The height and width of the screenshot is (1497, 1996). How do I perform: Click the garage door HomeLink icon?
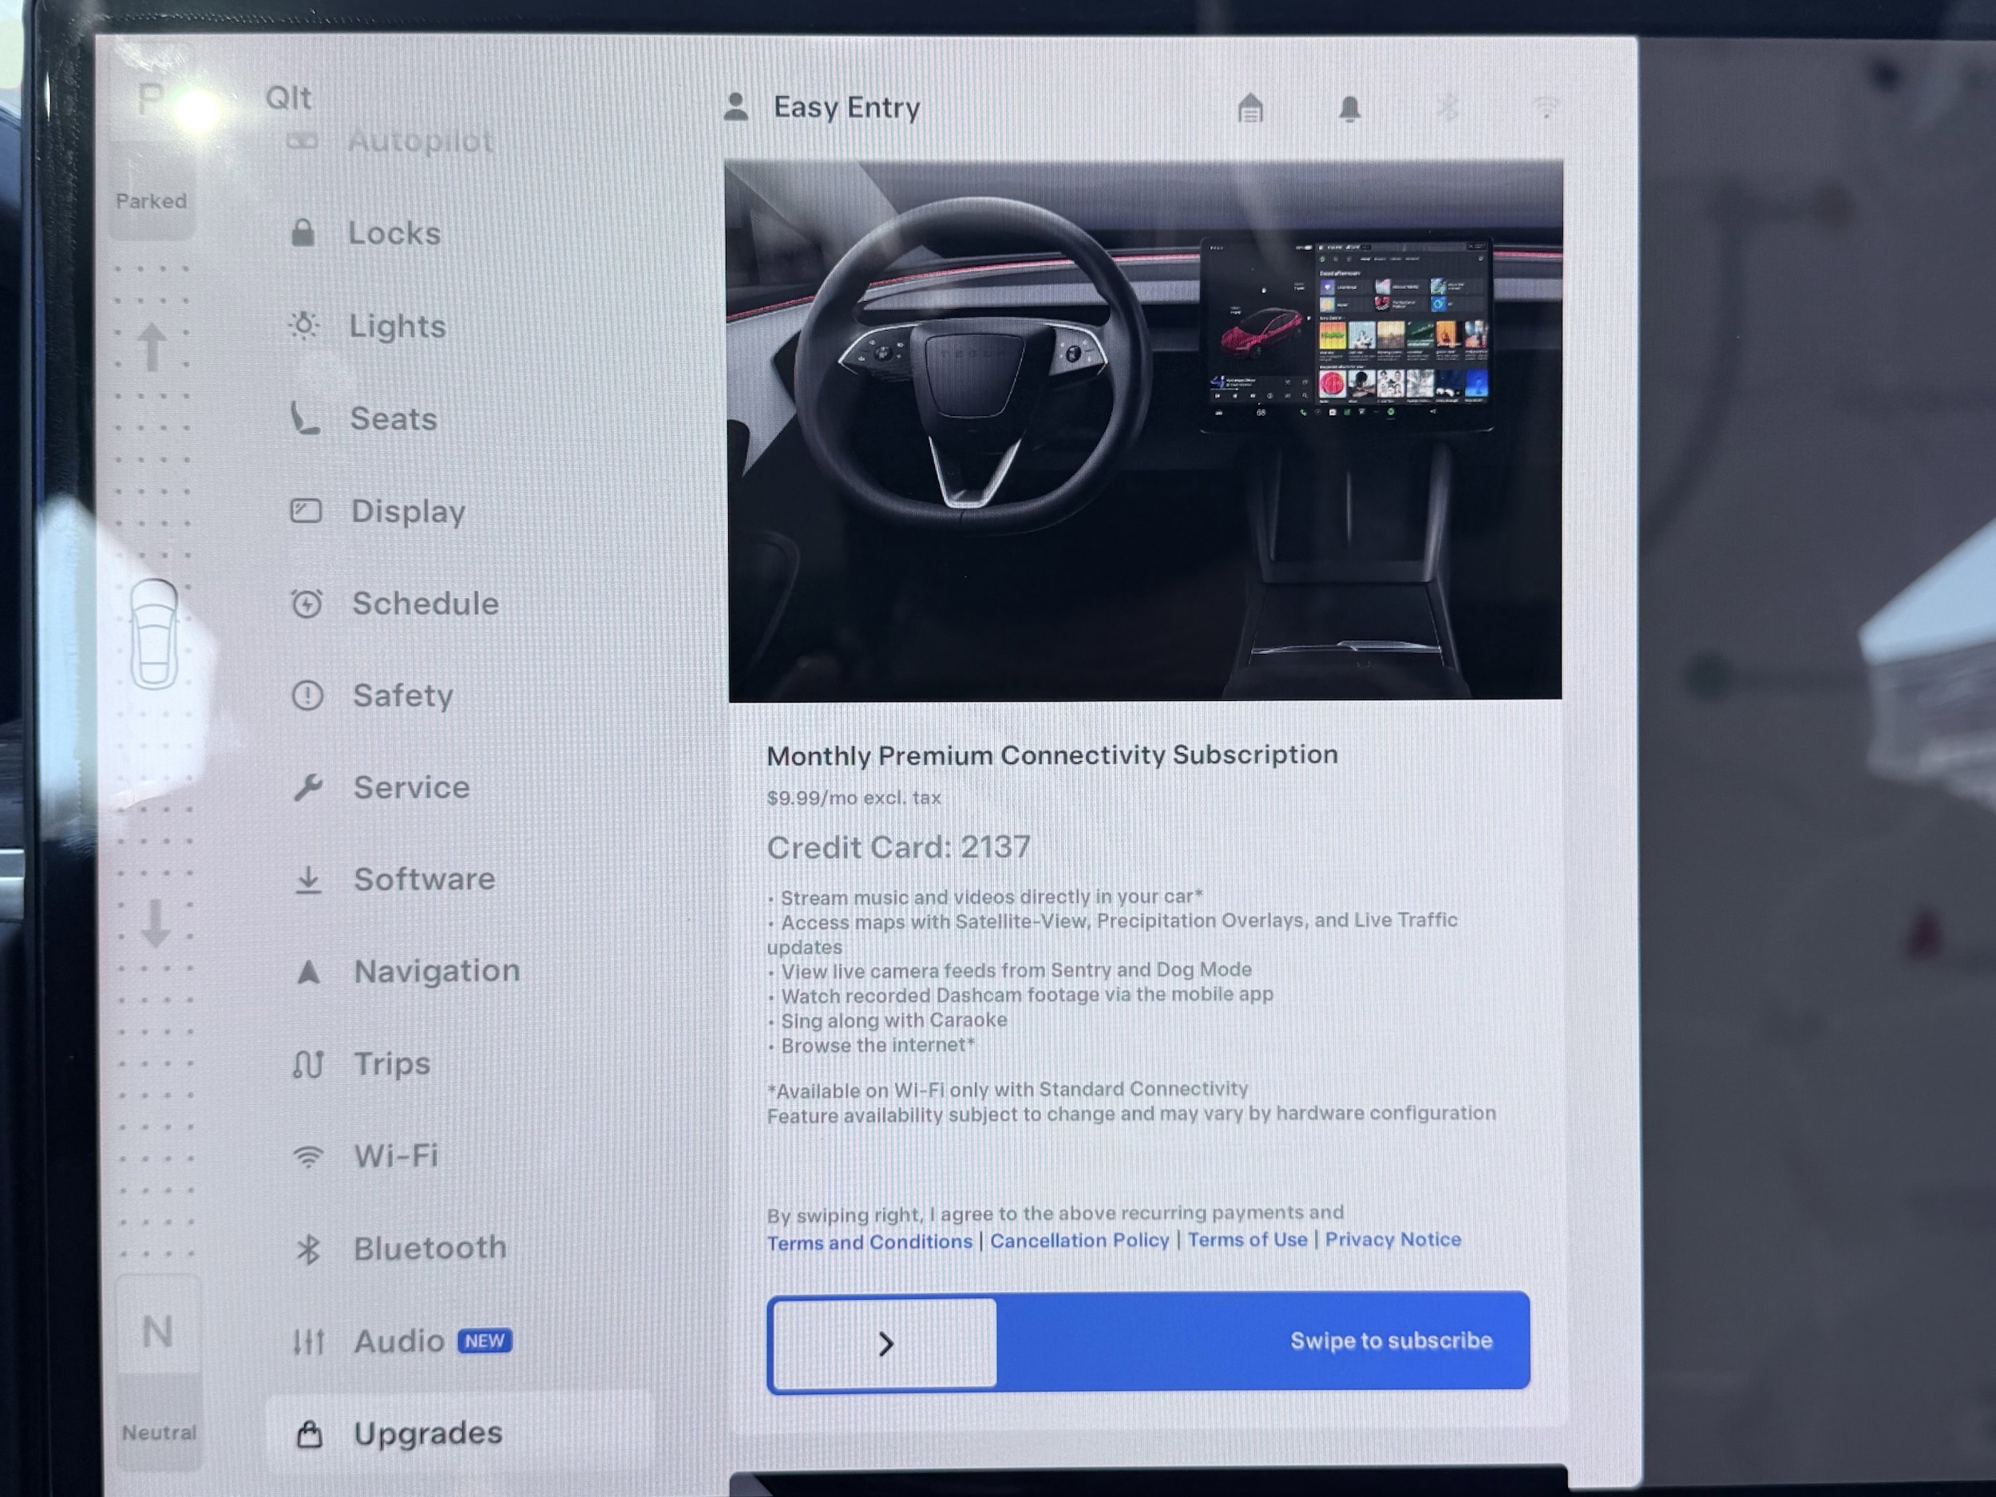[x=1249, y=109]
